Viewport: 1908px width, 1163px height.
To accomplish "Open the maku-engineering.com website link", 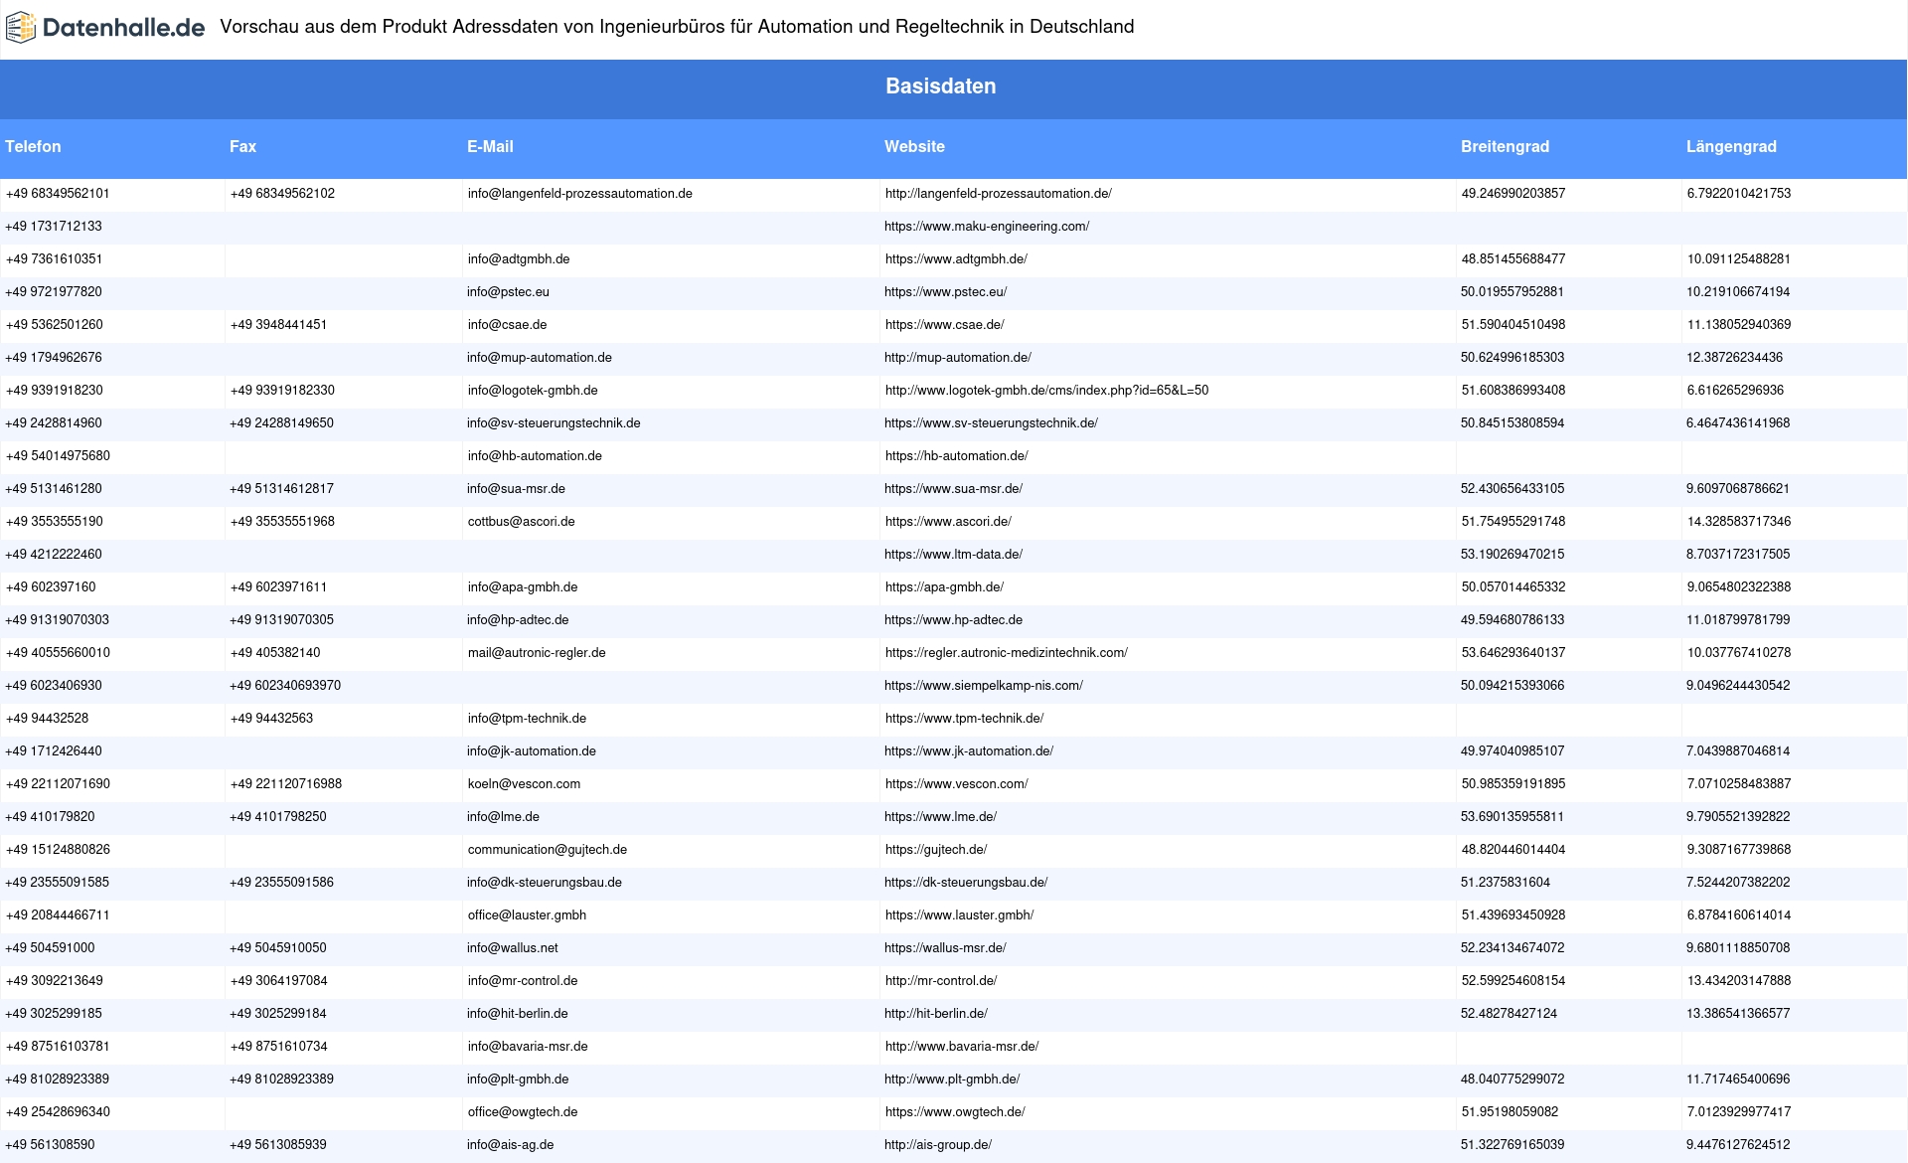I will coord(987,227).
